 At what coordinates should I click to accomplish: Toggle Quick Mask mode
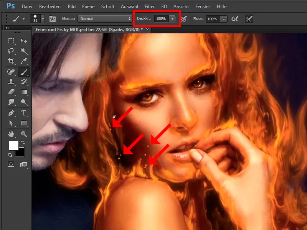[11, 164]
